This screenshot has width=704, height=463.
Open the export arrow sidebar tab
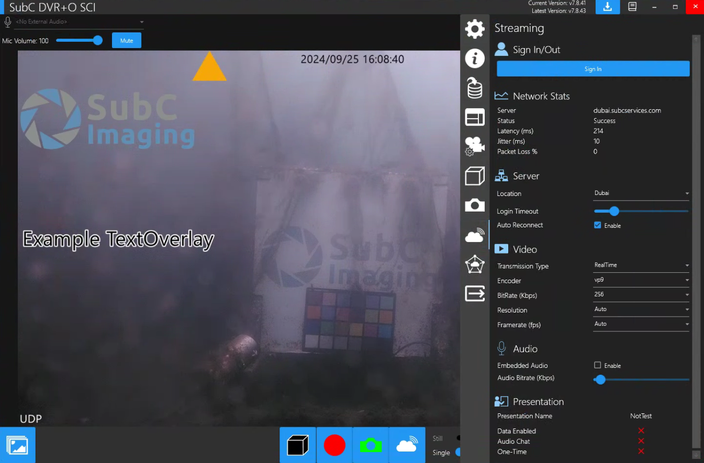point(475,294)
